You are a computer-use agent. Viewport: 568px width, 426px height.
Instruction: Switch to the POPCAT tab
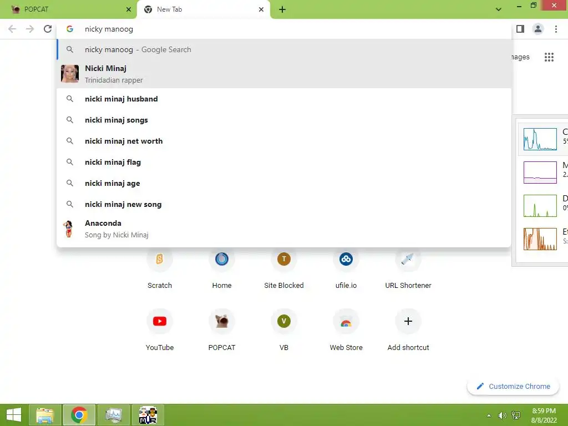[x=68, y=9]
